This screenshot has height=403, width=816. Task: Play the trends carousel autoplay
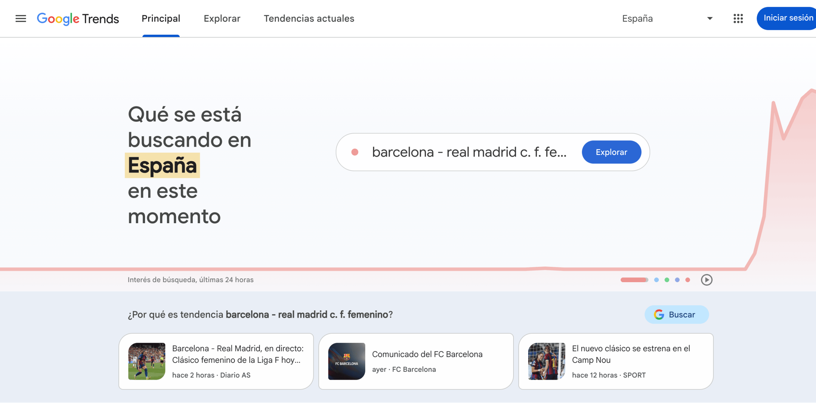706,280
